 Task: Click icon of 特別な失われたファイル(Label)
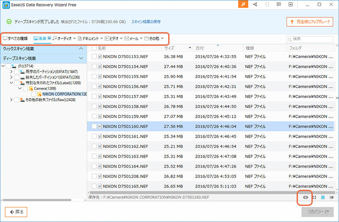pos(22,83)
